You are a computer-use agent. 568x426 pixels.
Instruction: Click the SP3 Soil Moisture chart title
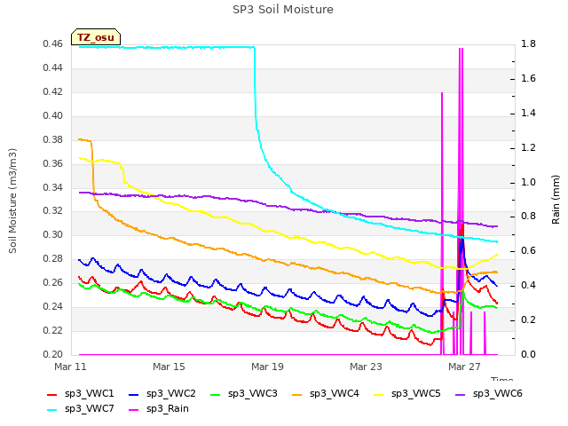(x=283, y=10)
